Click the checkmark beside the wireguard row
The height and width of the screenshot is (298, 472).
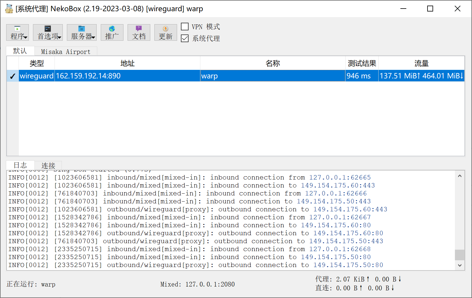[x=13, y=76]
